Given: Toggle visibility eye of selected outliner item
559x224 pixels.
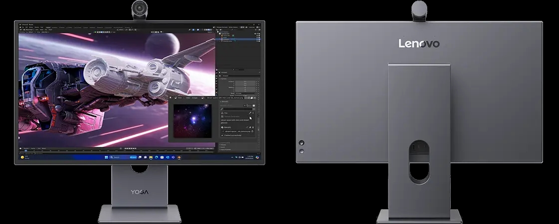Looking at the screenshot, I should click(257, 38).
